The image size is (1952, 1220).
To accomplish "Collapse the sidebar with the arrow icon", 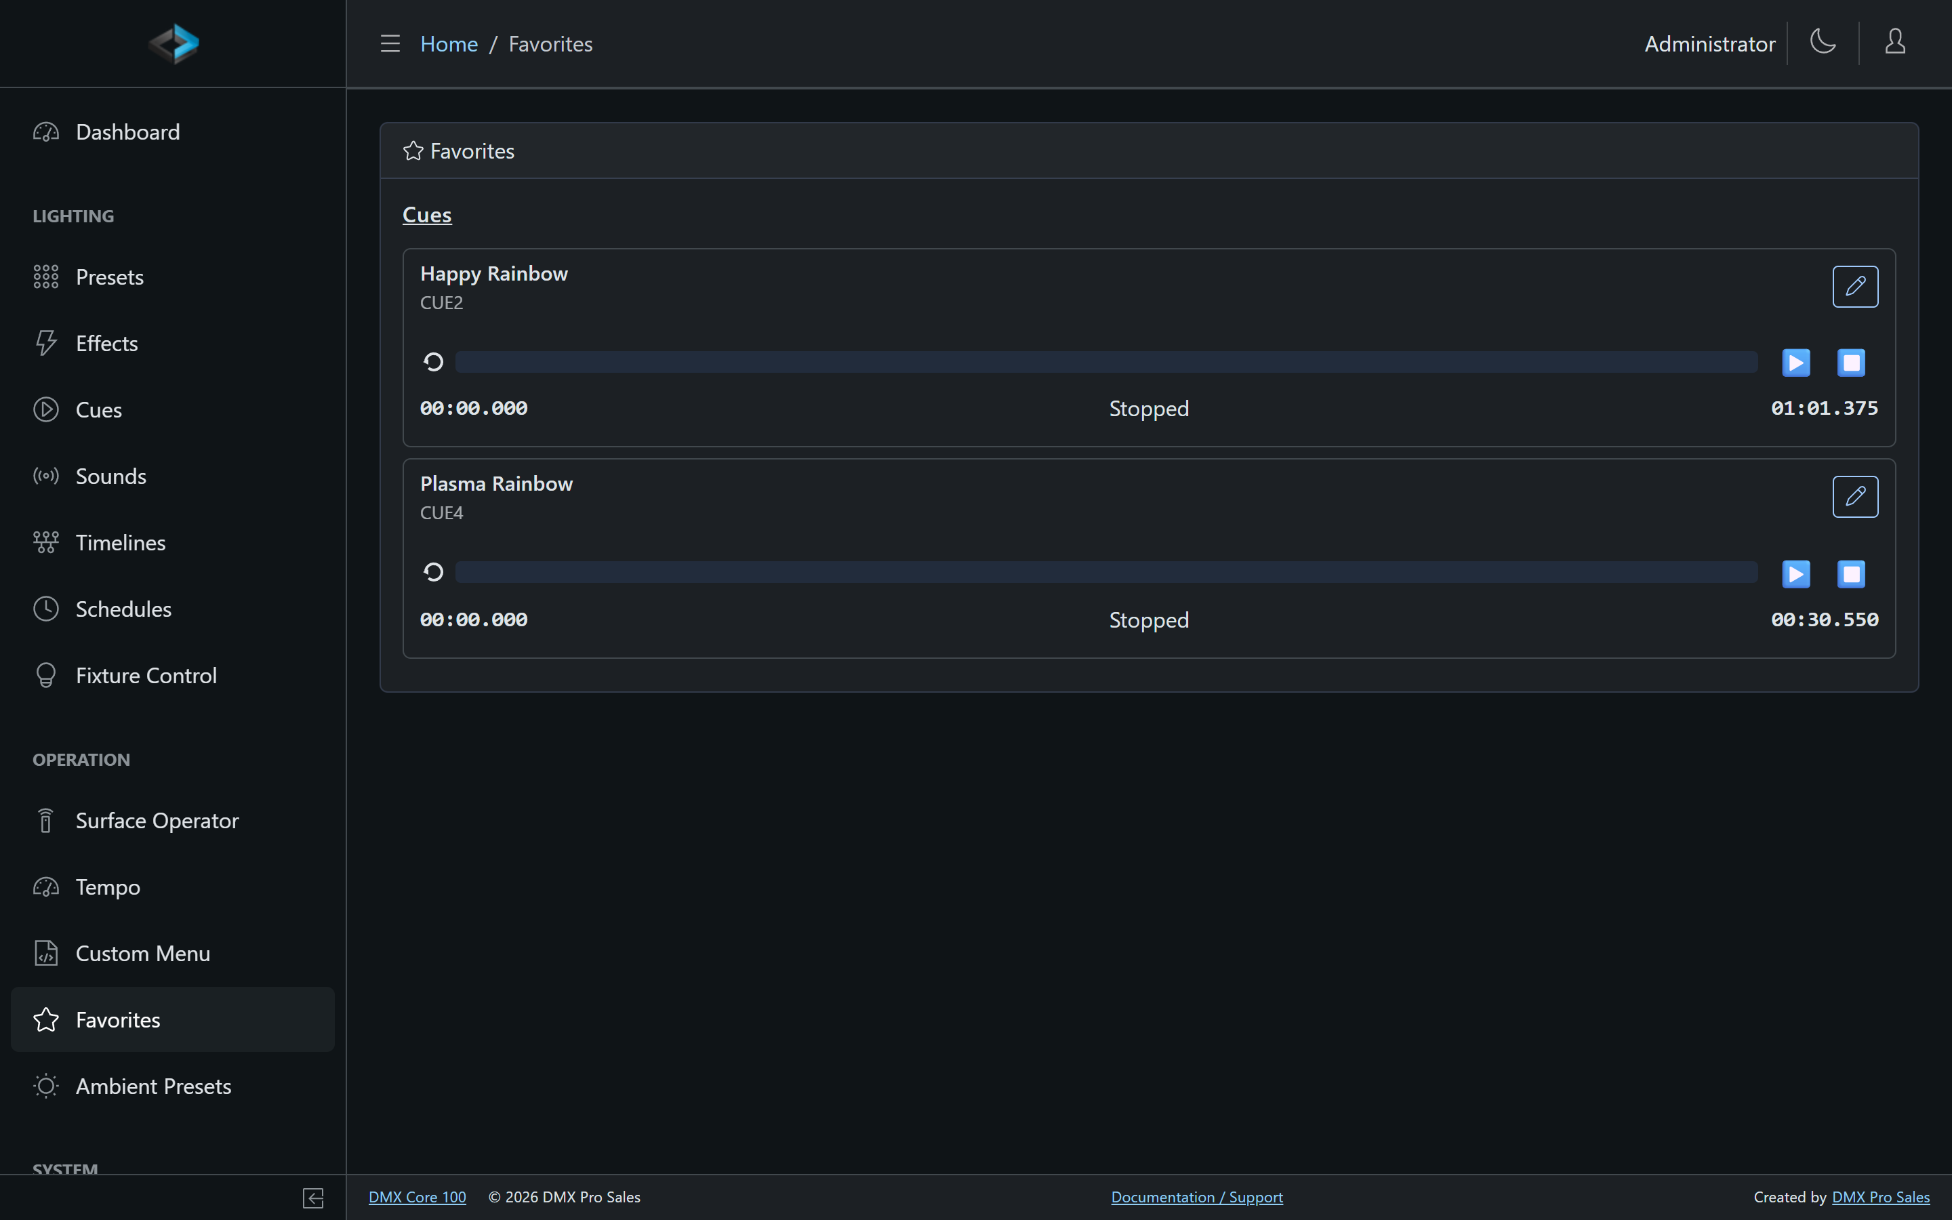I will tap(313, 1198).
